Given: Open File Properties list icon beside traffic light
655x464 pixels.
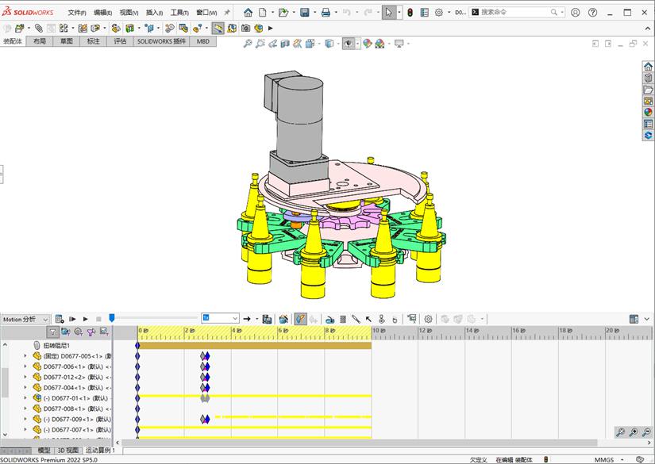Looking at the screenshot, I should pos(425,13).
